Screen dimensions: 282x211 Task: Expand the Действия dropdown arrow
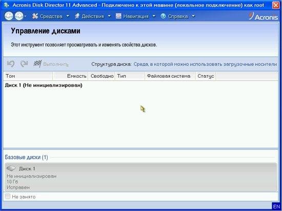click(109, 16)
